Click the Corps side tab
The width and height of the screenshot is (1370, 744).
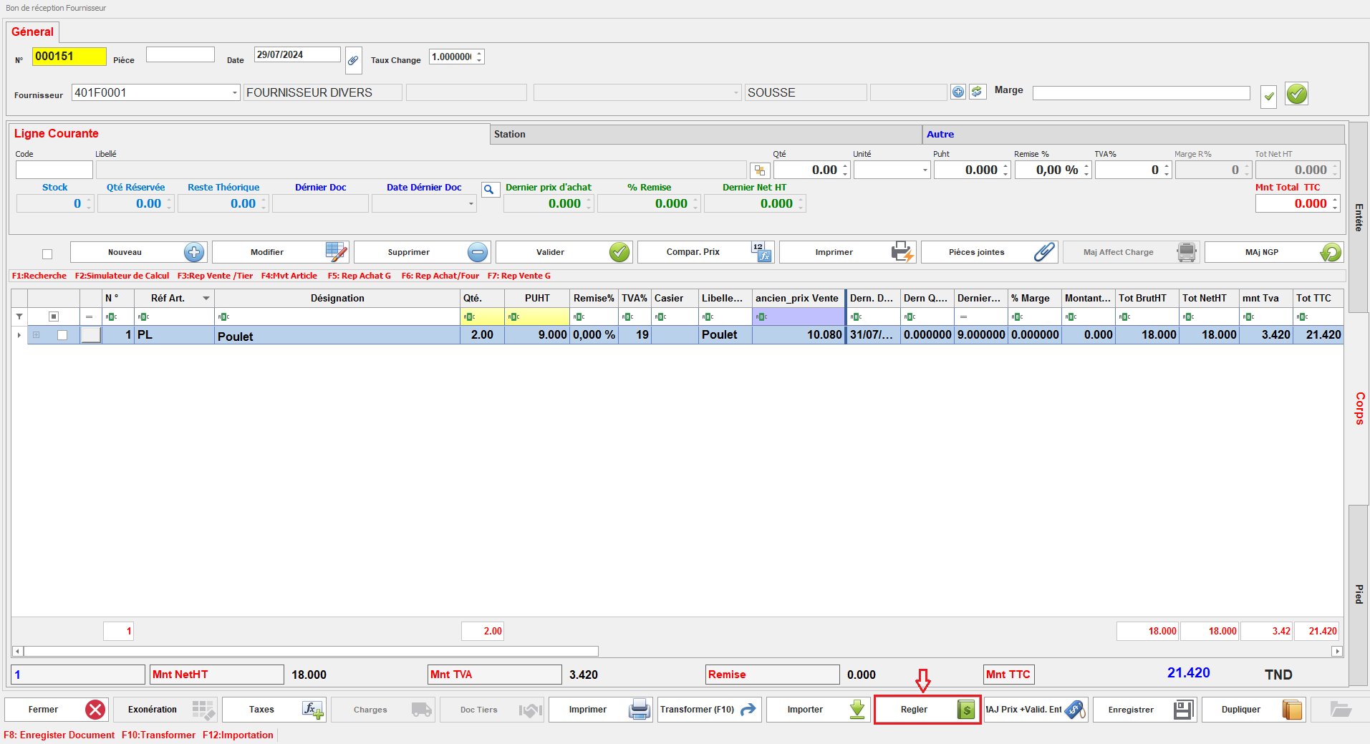click(x=1359, y=408)
